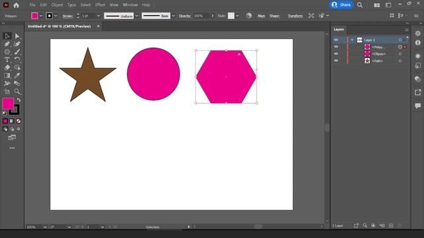Image resolution: width=424 pixels, height=238 pixels.
Task: Click Isolate Selected Object icon
Action: click(311, 16)
